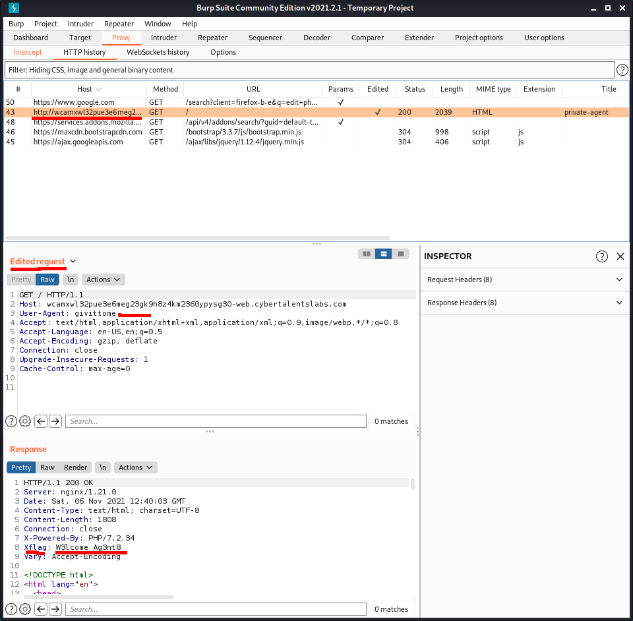Open response Actions dropdown
The height and width of the screenshot is (621, 633).
point(135,467)
